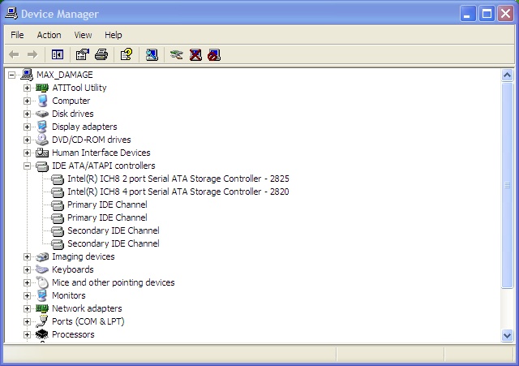Select the Processors category item

point(73,334)
